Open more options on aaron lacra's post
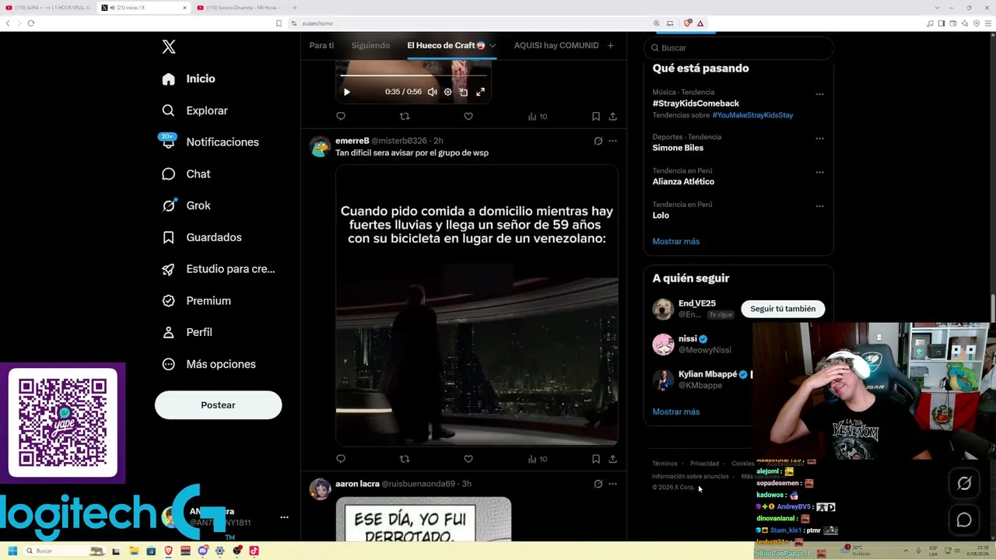 [613, 484]
